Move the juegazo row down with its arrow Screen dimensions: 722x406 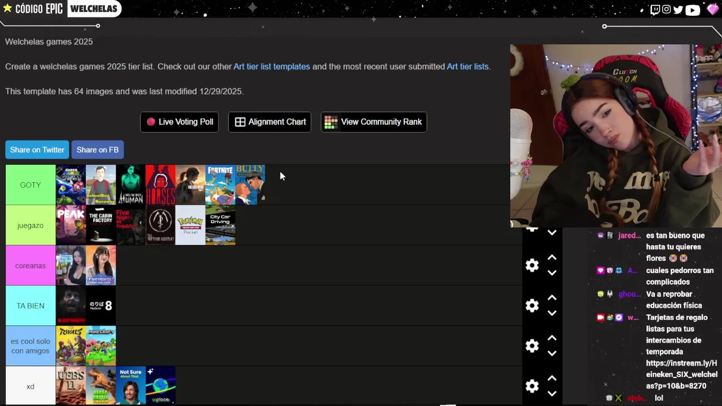coord(552,232)
